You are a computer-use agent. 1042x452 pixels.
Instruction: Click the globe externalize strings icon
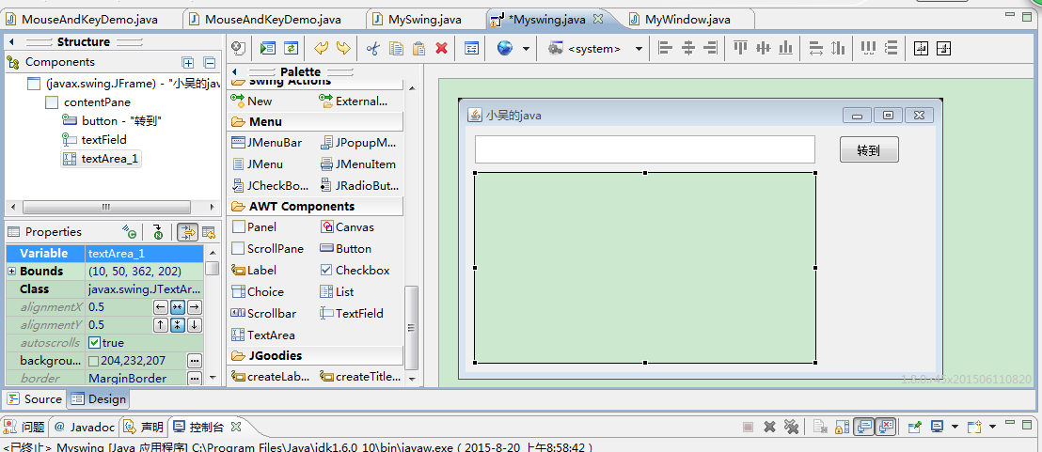505,49
